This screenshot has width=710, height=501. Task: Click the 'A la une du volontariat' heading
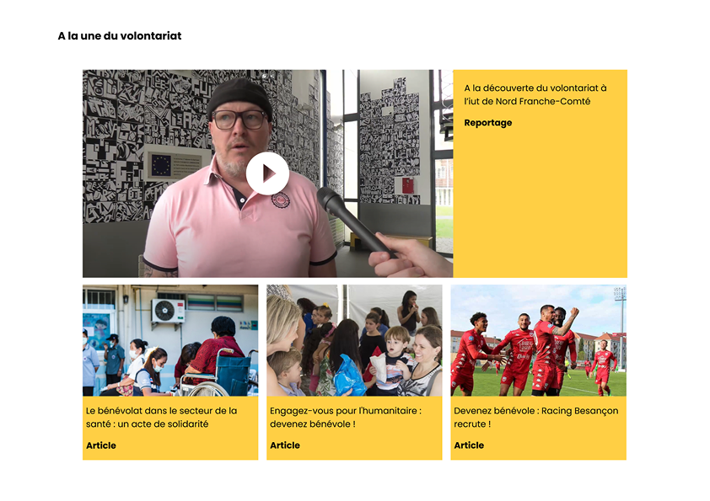[x=120, y=35]
